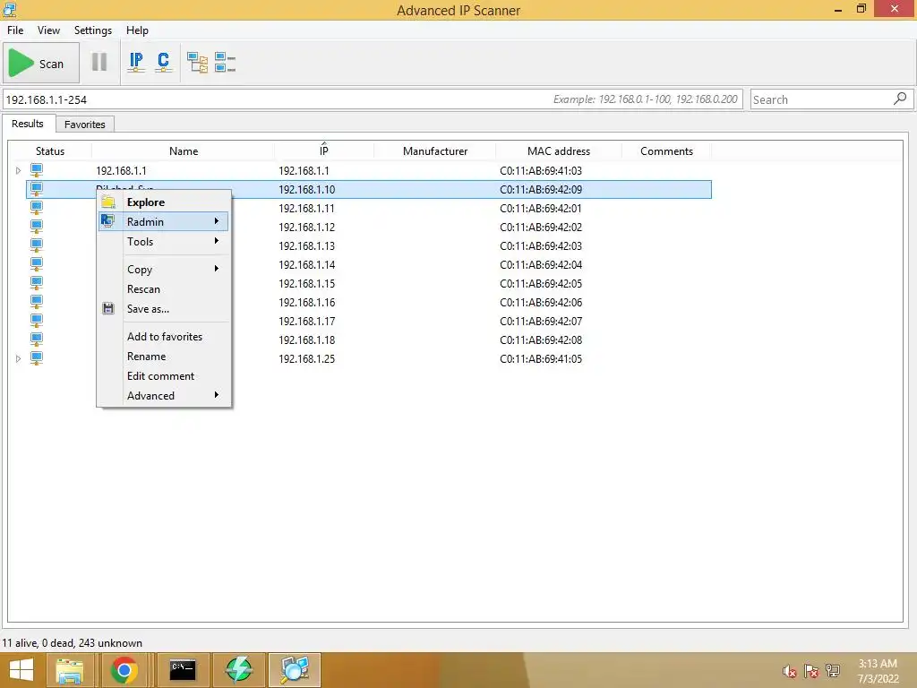917x688 pixels.
Task: Open the View menu
Action: [48, 30]
